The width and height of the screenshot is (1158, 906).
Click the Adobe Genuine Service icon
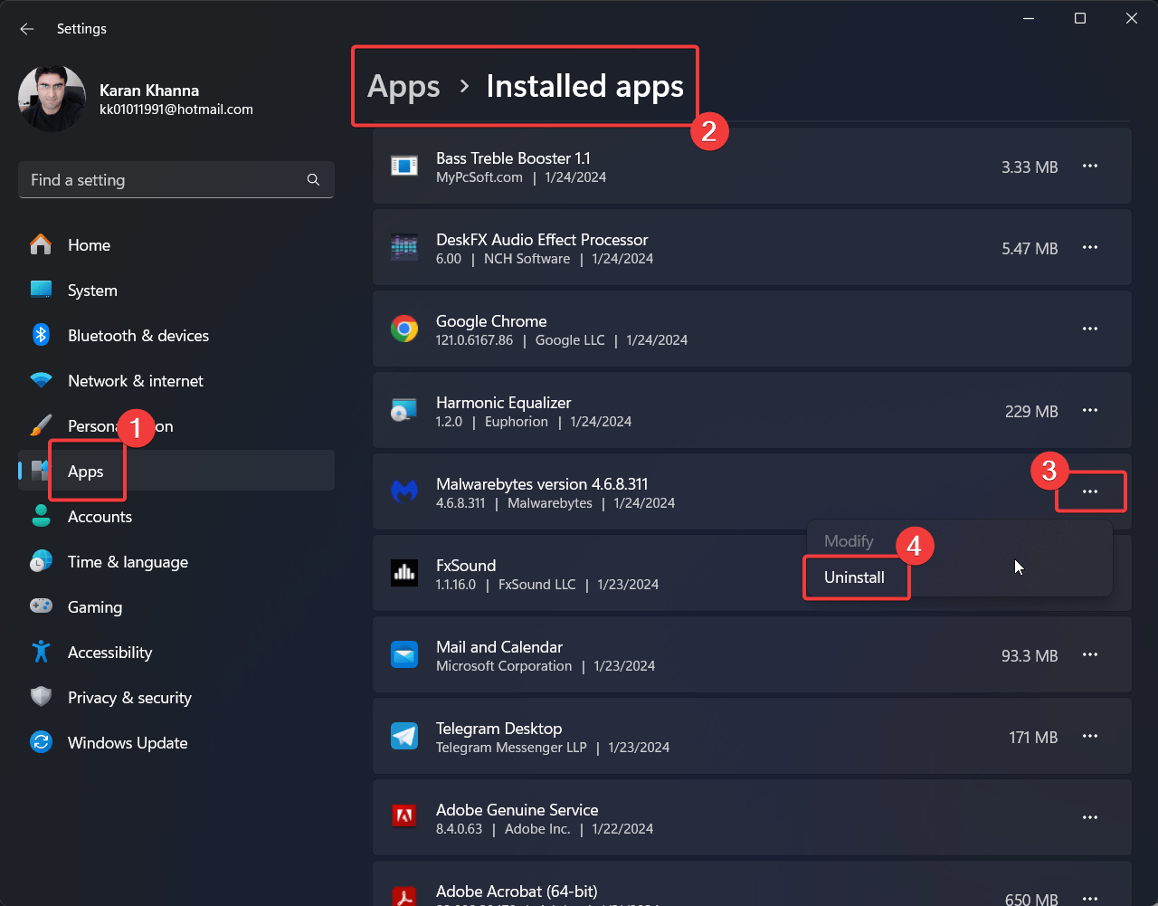[x=404, y=817]
